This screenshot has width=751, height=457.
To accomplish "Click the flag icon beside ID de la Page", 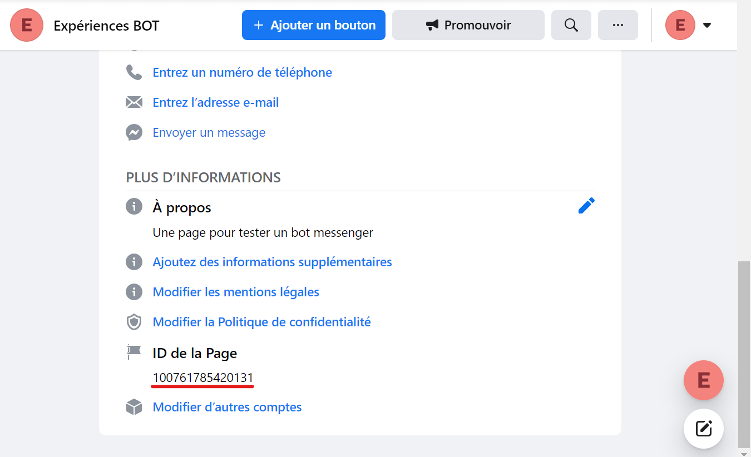I will (134, 351).
